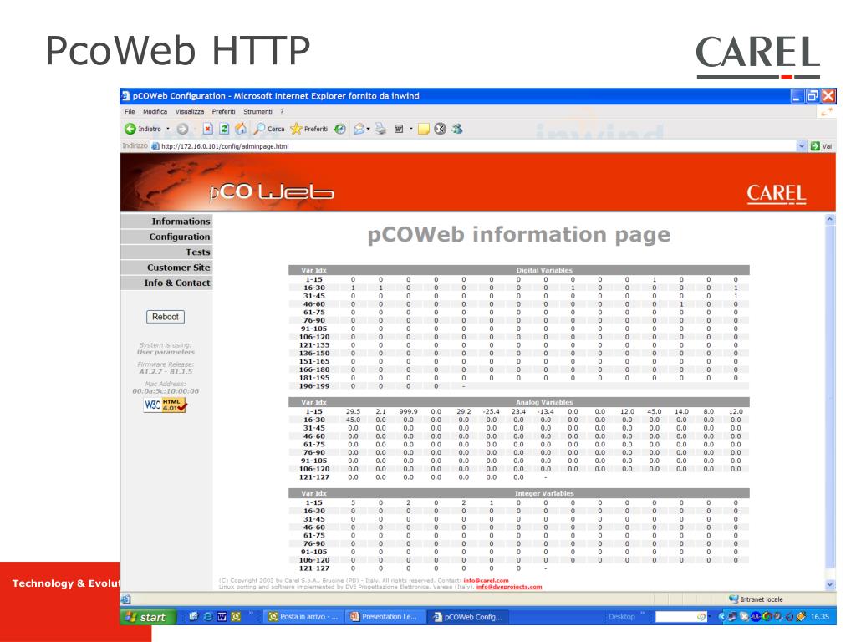Open the Strumenti menu
856x642 pixels.
(x=257, y=111)
